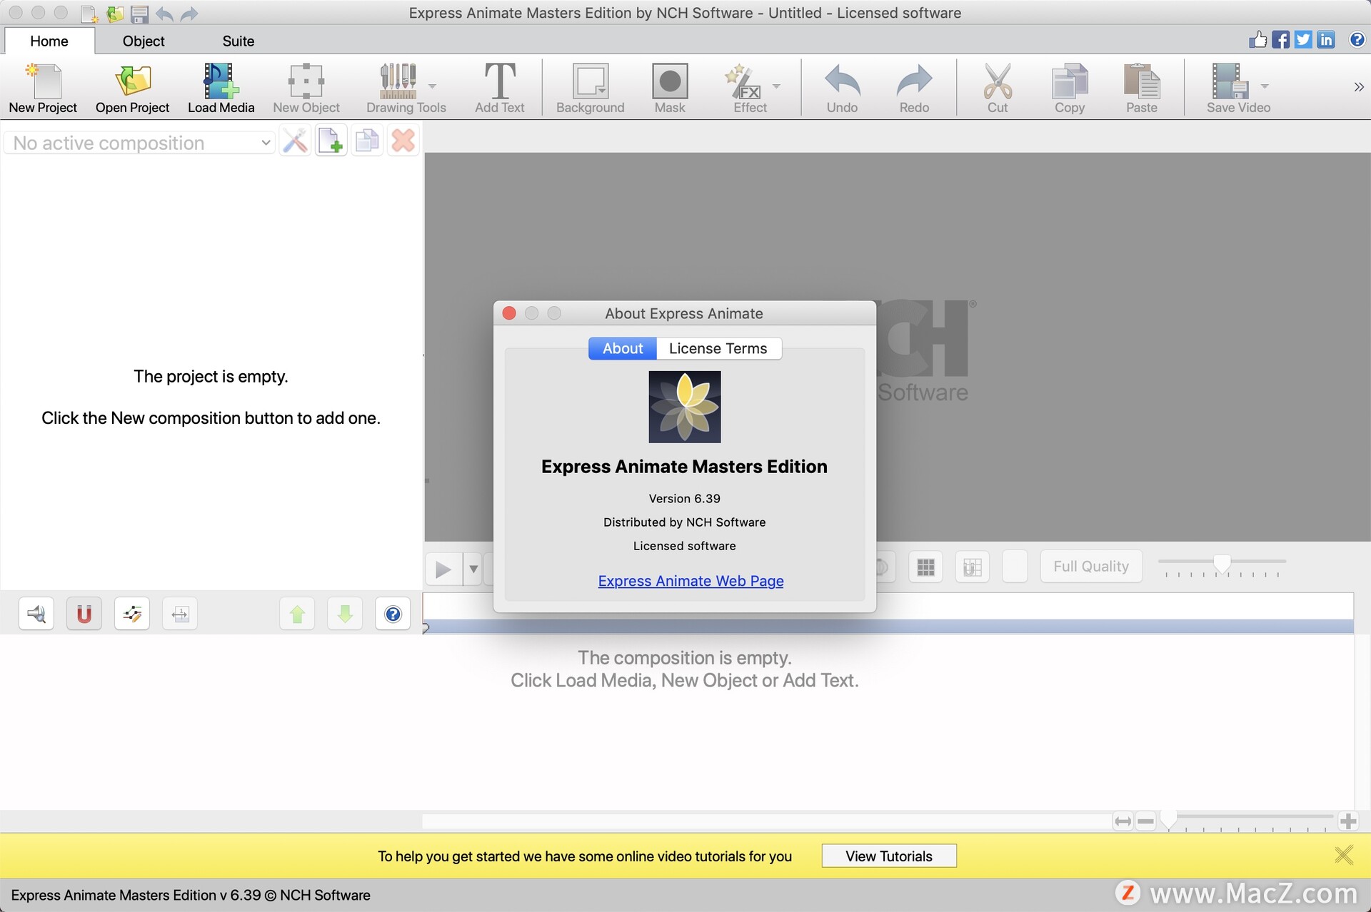The width and height of the screenshot is (1371, 912).
Task: Click the Undo toolbar button
Action: point(842,88)
